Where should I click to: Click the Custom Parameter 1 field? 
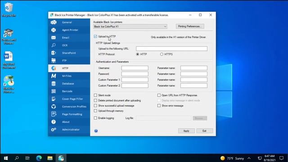pyautogui.click(x=135, y=80)
